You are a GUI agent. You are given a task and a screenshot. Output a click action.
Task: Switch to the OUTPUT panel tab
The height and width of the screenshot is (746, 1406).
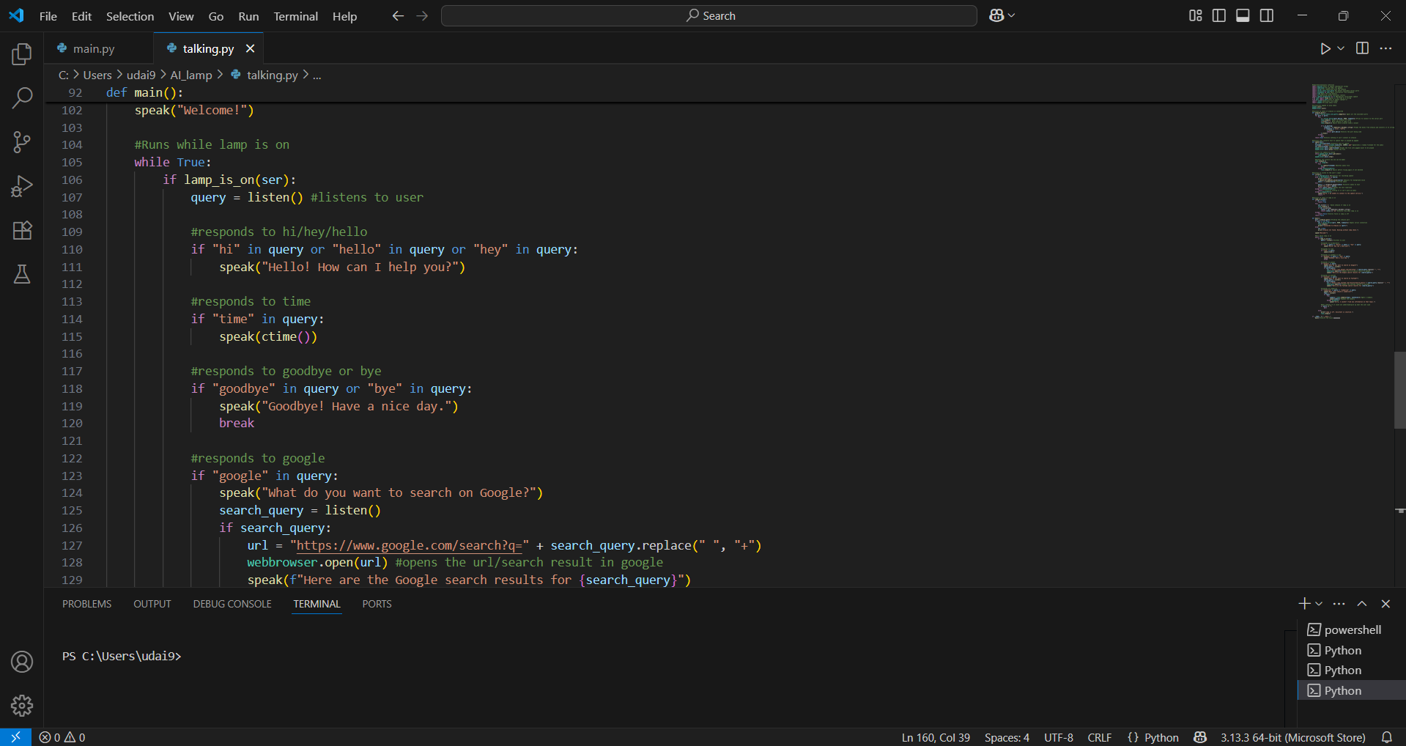tap(152, 604)
